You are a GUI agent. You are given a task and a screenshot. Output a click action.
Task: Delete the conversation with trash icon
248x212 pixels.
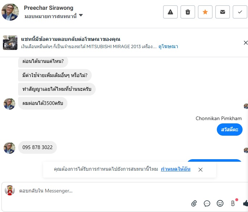click(x=188, y=12)
